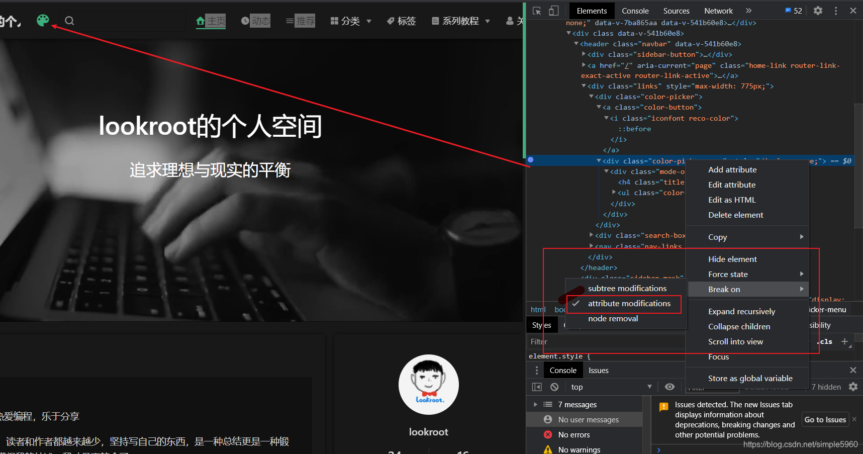Switch to the Elements tab
This screenshot has height=454, width=863.
592,11
